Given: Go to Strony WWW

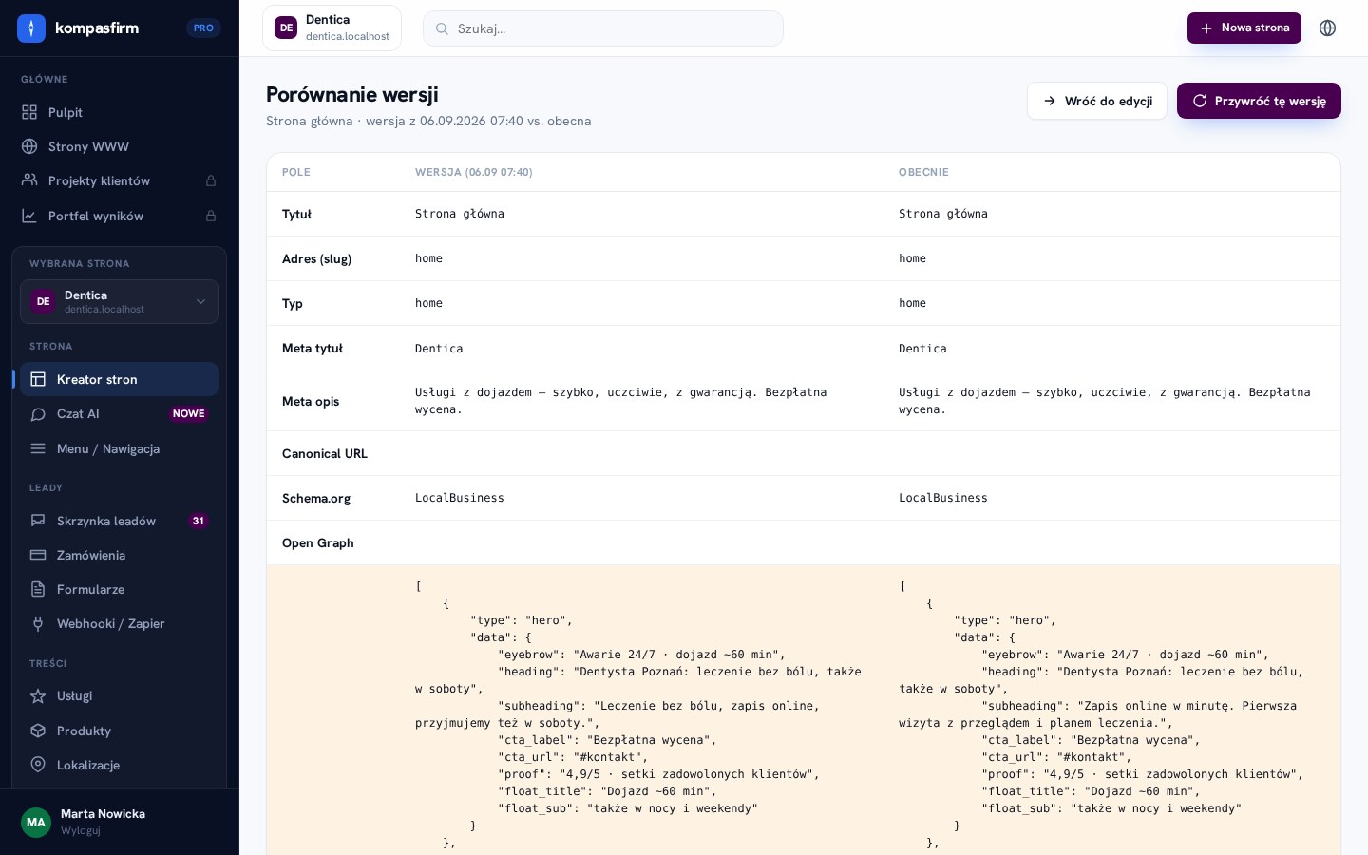Looking at the screenshot, I should 120,146.
